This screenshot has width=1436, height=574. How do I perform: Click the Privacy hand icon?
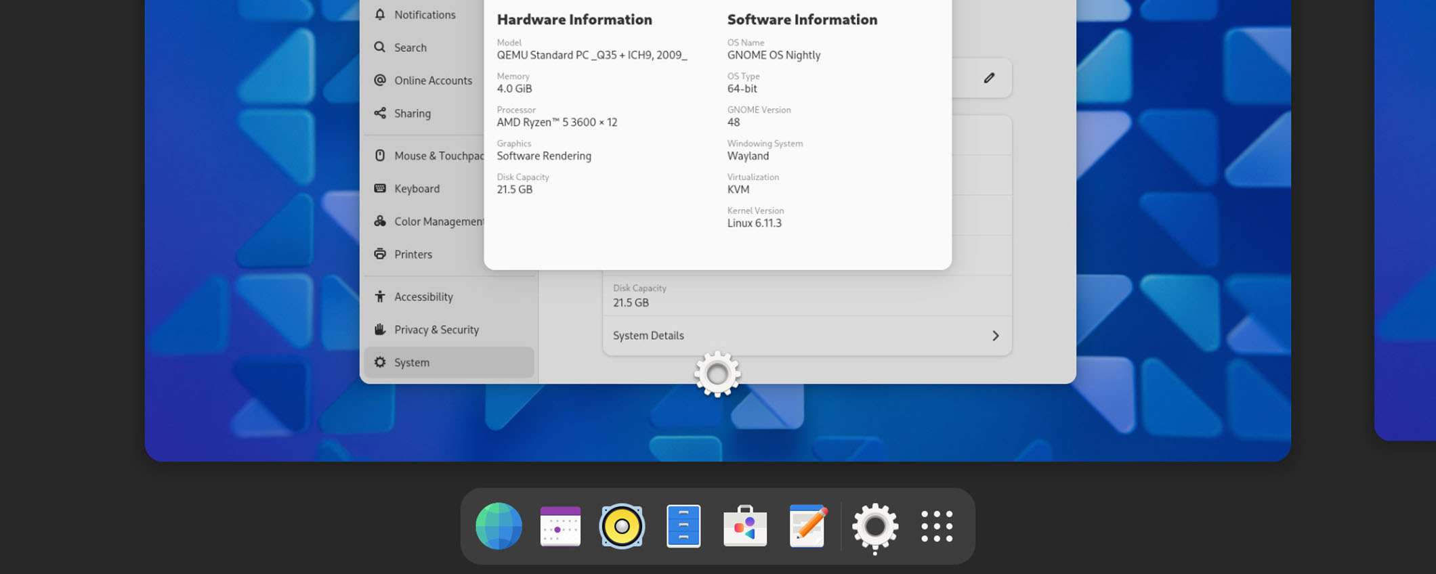380,329
